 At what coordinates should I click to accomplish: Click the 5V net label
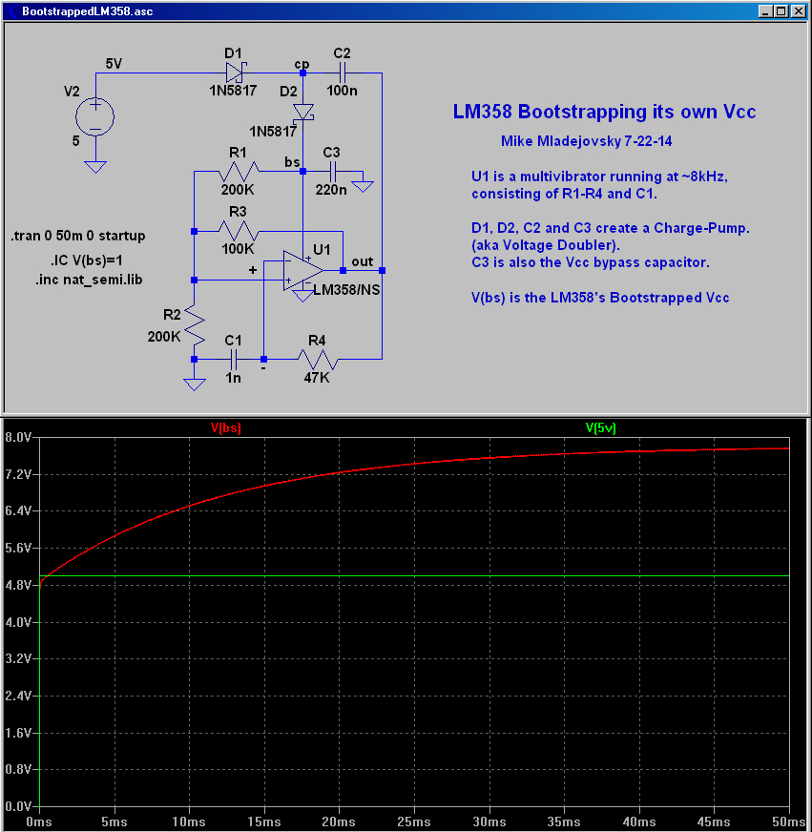pos(114,64)
